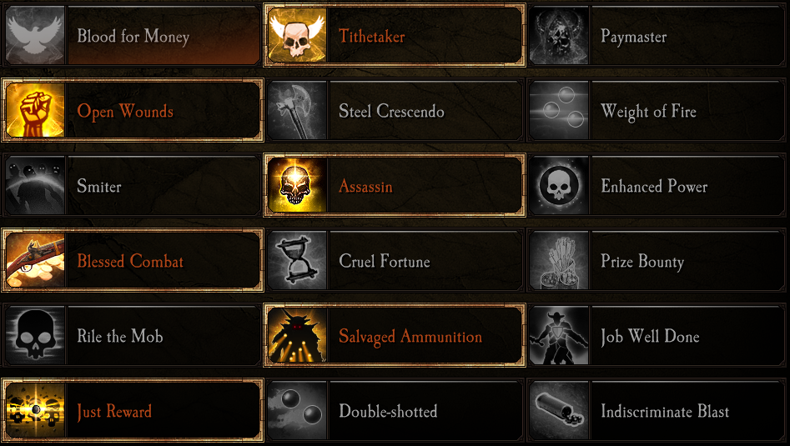Deselect the Just Reward talent label

pos(114,411)
